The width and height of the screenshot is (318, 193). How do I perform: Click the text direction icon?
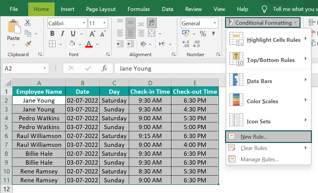pos(162,44)
